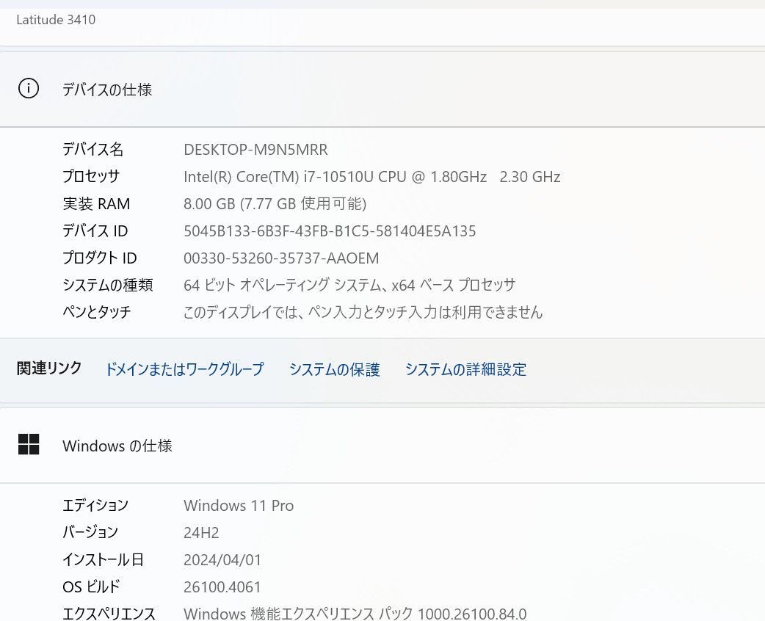This screenshot has width=765, height=621.
Task: Click the デバイス ID label
Action: click(x=95, y=230)
